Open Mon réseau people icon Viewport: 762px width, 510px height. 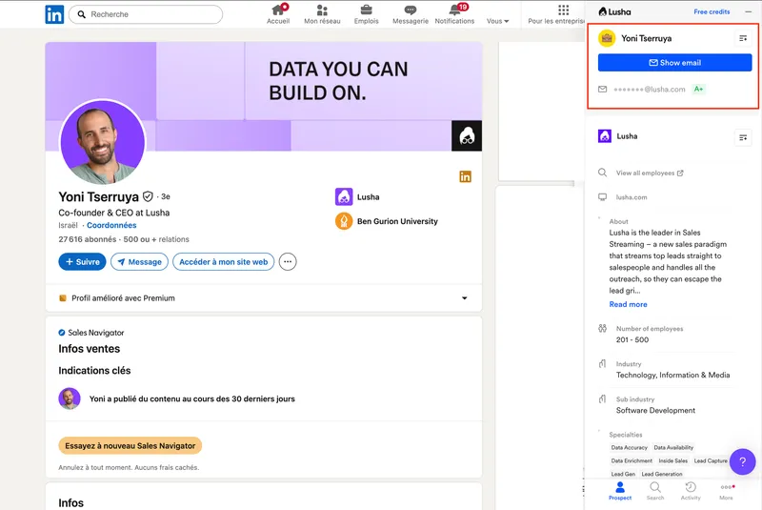(x=324, y=11)
